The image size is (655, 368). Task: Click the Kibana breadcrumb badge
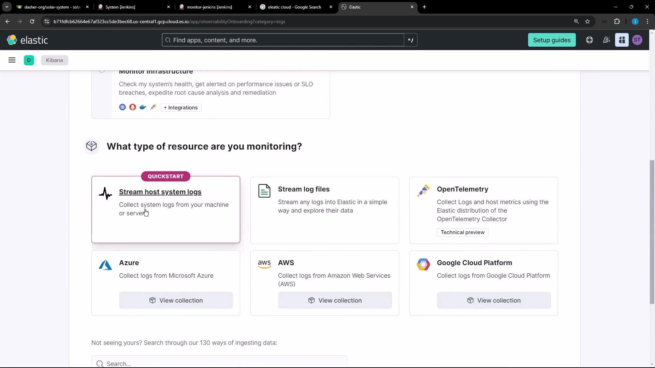tap(54, 60)
